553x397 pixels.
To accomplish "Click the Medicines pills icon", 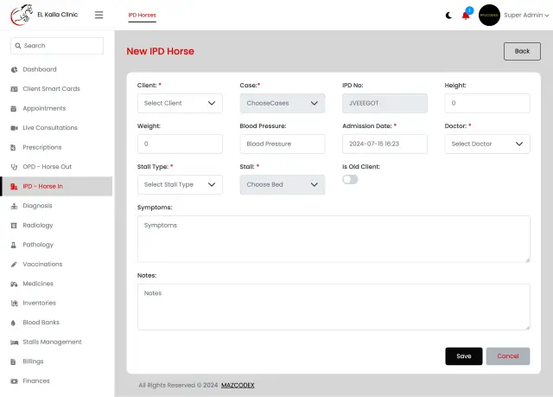I will pos(14,284).
